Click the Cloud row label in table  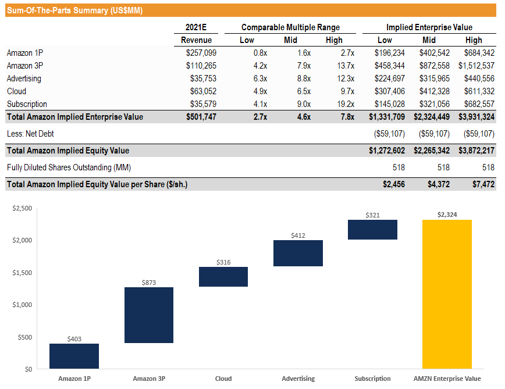tap(16, 91)
